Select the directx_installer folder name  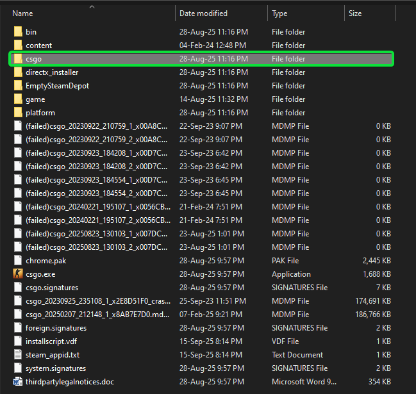click(x=52, y=72)
